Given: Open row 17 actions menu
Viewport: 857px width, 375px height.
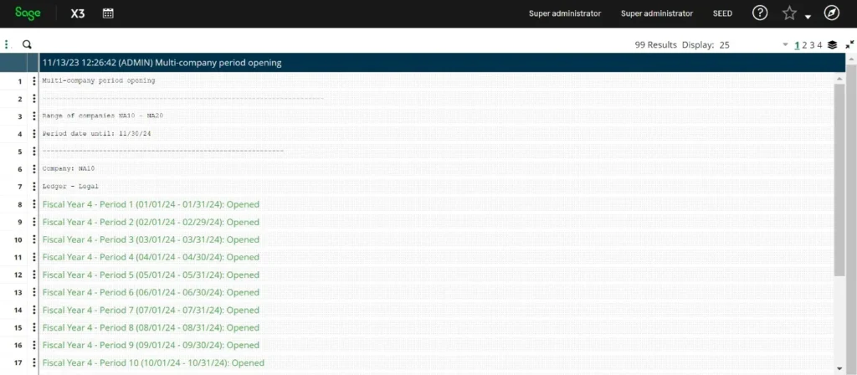Looking at the screenshot, I should (x=33, y=362).
